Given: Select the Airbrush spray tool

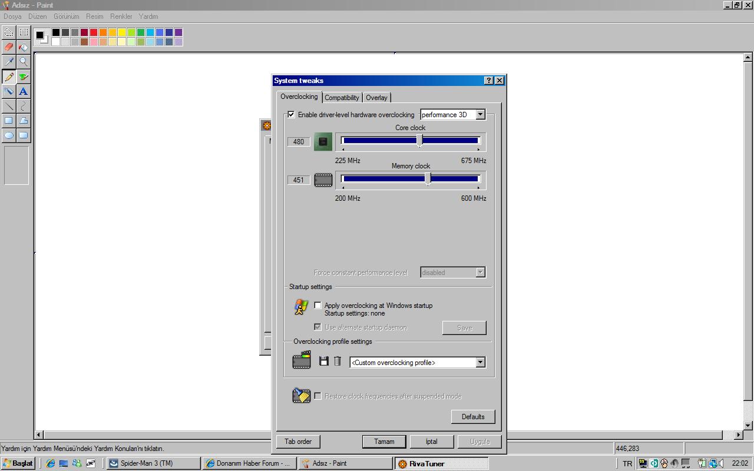Looking at the screenshot, I should (x=9, y=91).
